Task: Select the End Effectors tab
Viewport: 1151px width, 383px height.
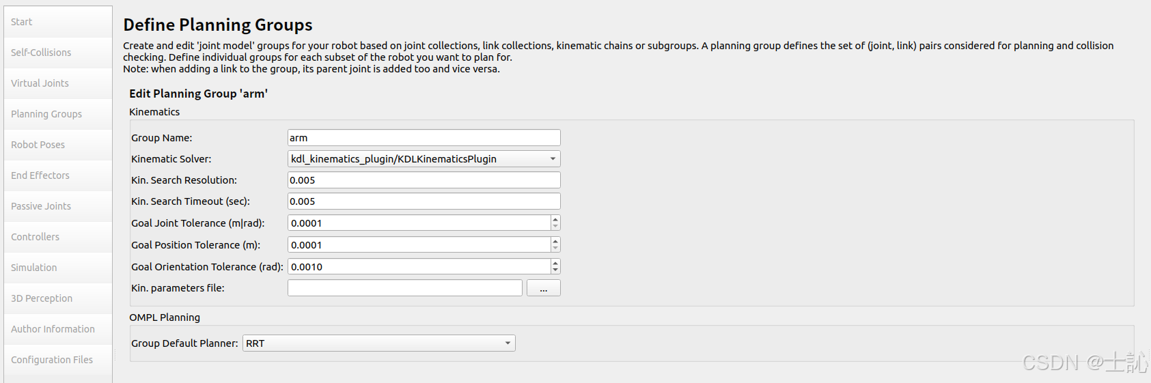Action: pyautogui.click(x=58, y=175)
